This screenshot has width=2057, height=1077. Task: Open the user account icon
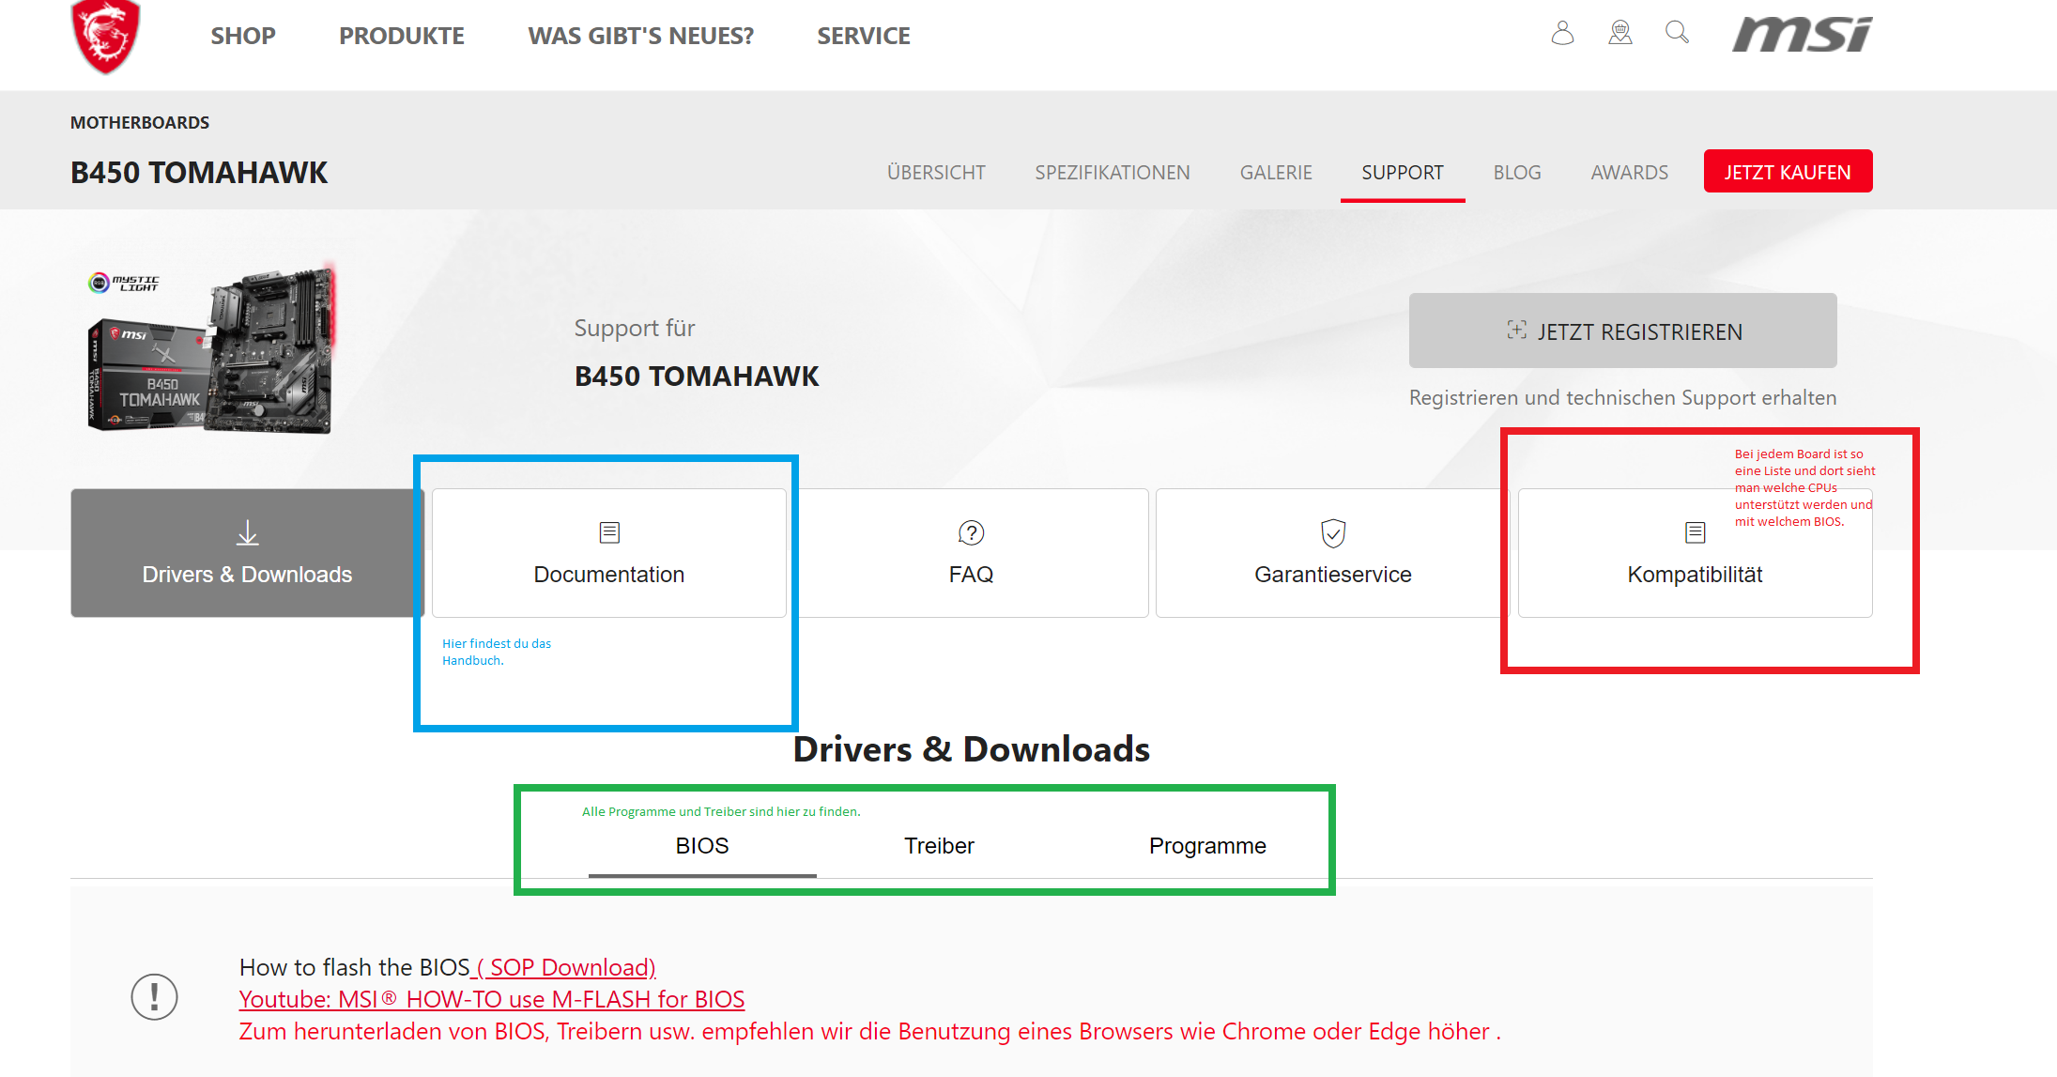point(1562,34)
